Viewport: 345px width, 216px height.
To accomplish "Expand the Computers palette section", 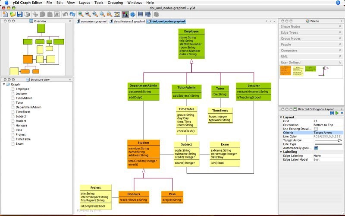I will coord(340,51).
